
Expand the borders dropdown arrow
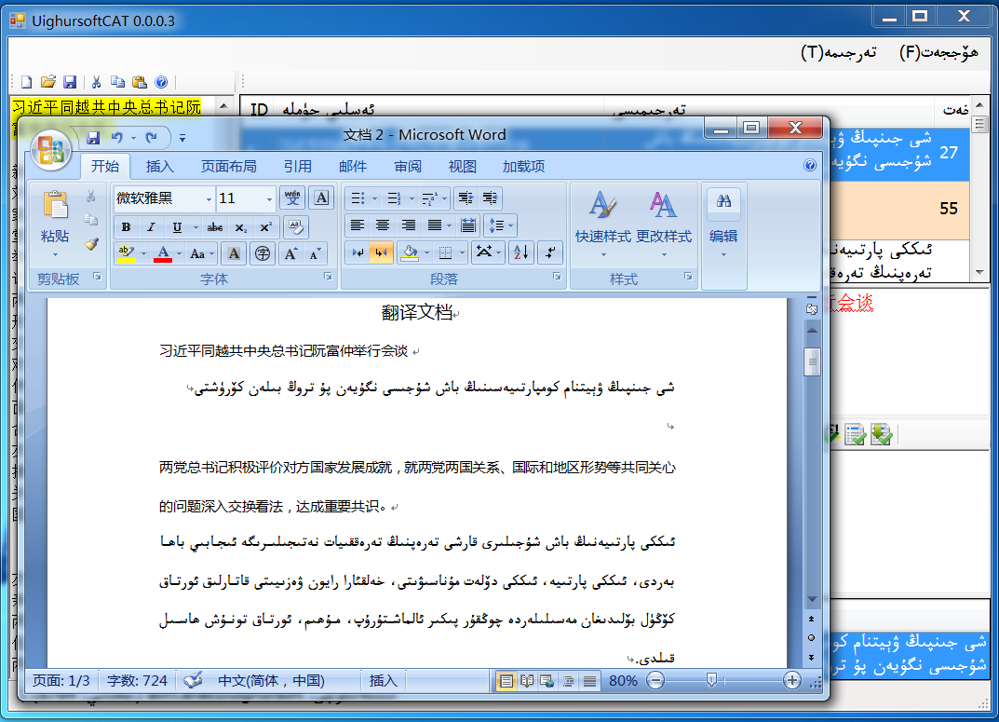pos(462,253)
